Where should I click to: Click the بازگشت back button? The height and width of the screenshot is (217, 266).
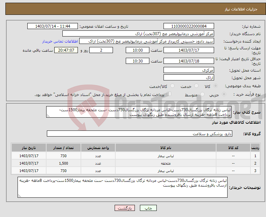(x=125, y=208)
